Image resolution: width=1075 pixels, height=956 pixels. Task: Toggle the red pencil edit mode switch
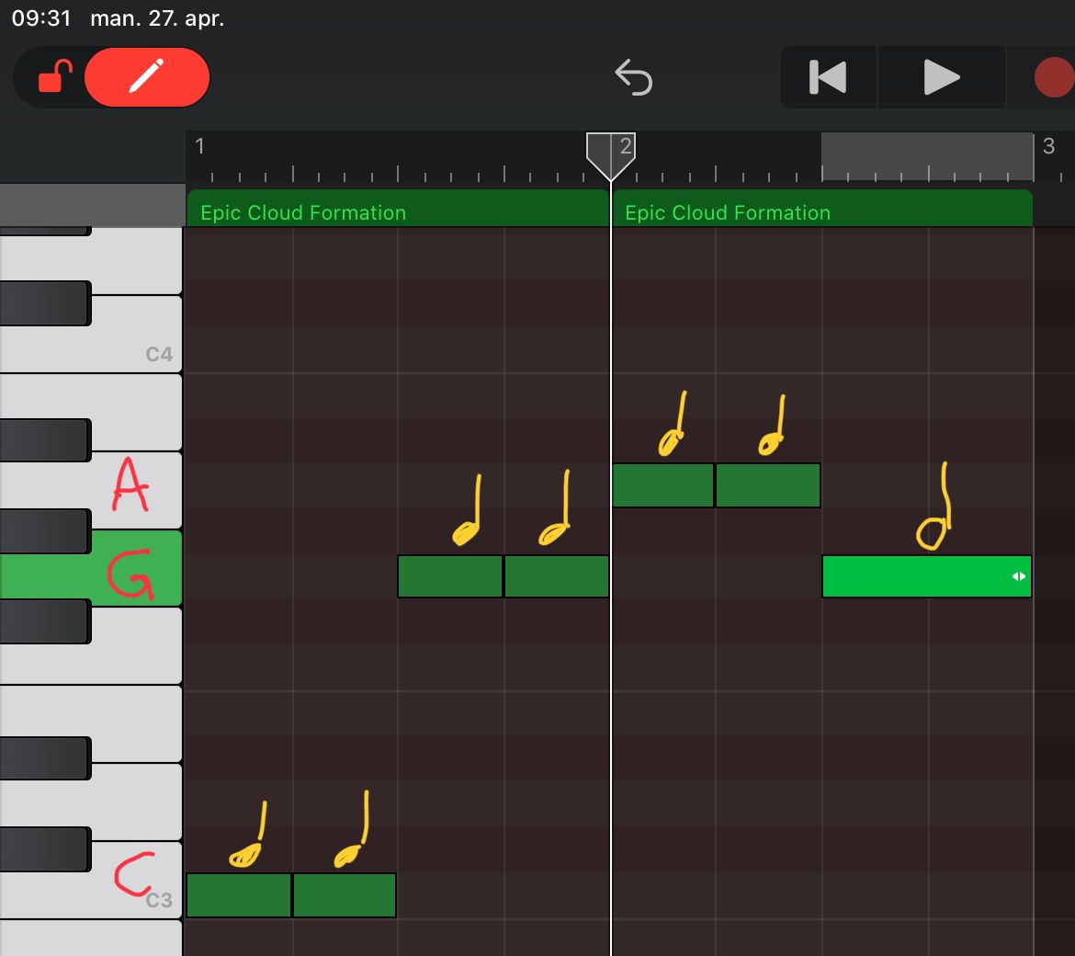click(x=147, y=77)
